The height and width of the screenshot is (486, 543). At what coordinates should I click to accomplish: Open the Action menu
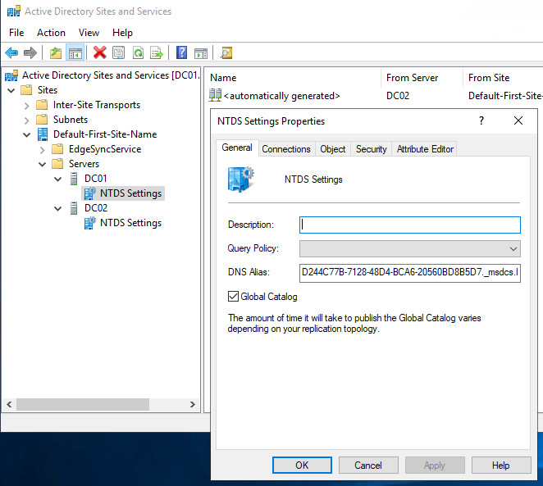(51, 33)
